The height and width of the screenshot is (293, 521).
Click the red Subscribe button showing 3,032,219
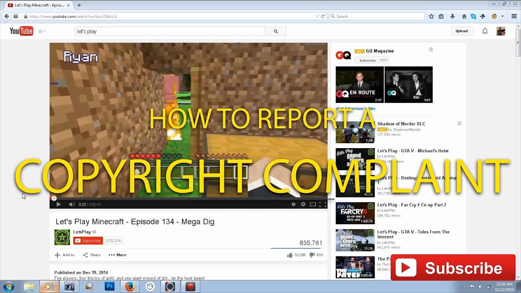(x=88, y=241)
